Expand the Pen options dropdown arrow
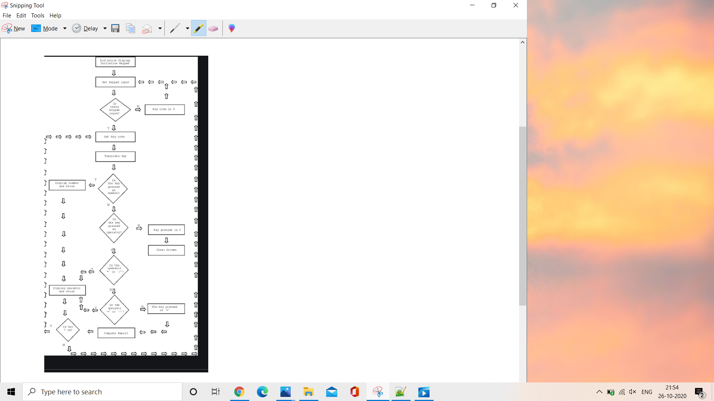Viewport: 714px width, 401px height. [187, 29]
